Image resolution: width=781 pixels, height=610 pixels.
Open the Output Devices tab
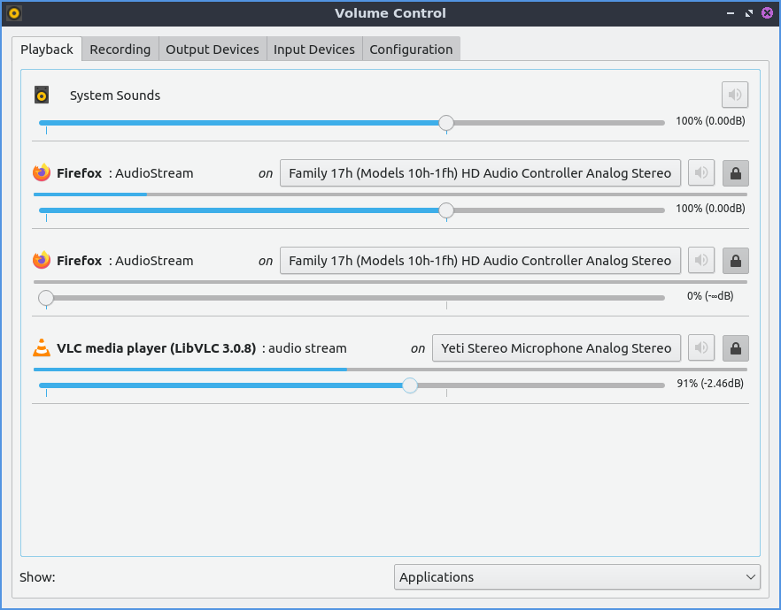click(213, 50)
